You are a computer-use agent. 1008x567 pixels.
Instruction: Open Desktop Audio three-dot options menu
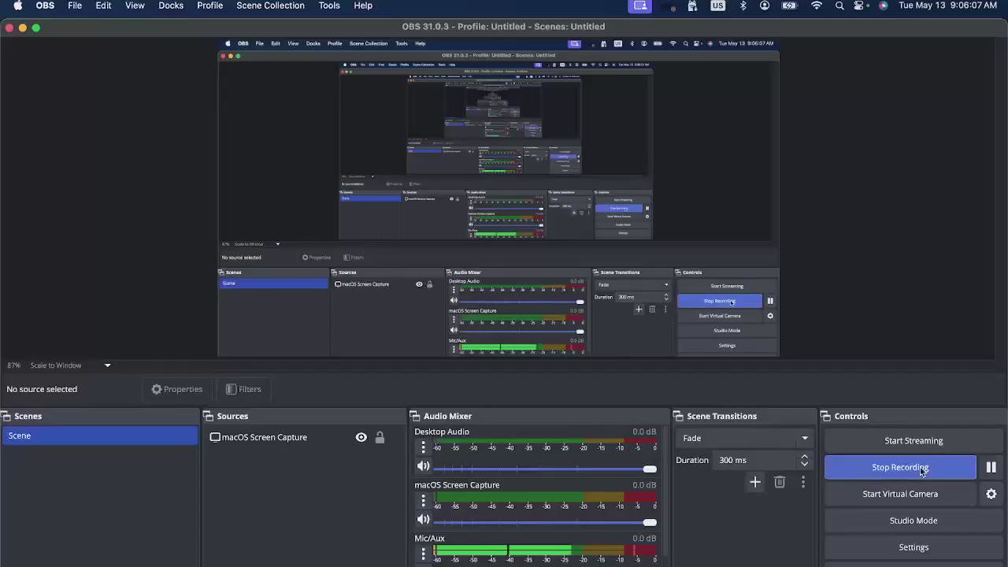(423, 447)
